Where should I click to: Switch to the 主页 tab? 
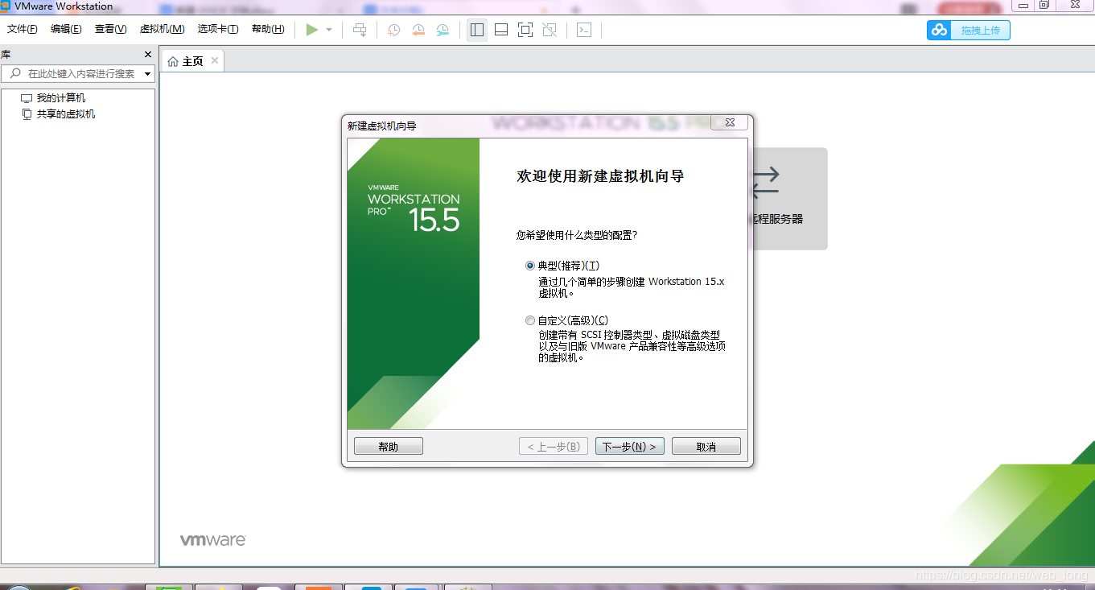(191, 60)
